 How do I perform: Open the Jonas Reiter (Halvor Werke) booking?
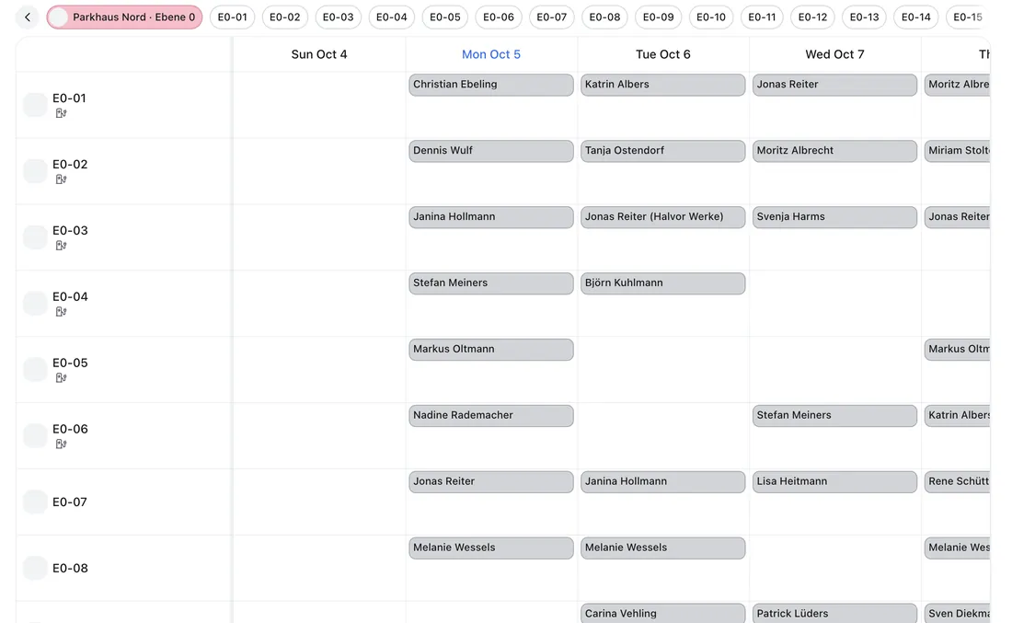[662, 217]
